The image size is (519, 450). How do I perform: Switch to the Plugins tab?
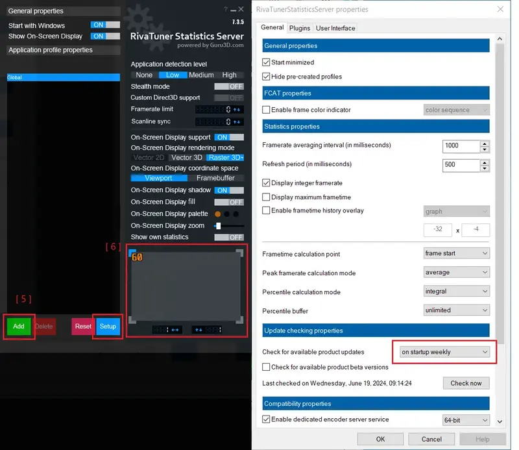point(300,28)
